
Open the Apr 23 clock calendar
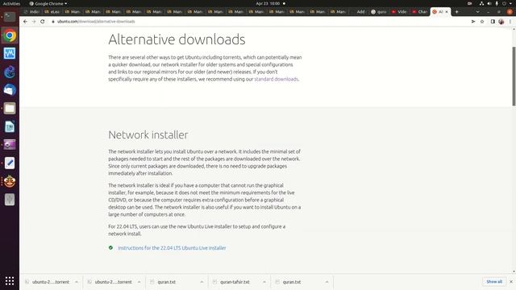(x=268, y=3)
